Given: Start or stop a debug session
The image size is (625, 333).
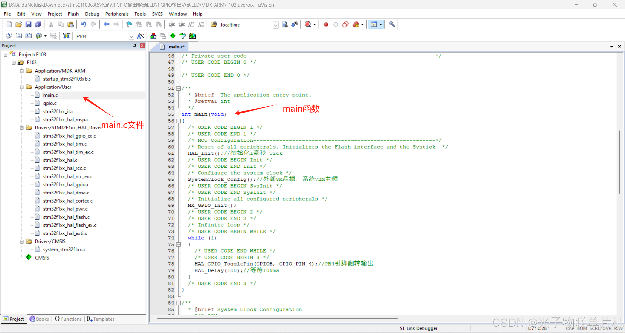Looking at the screenshot, I should click(x=308, y=24).
